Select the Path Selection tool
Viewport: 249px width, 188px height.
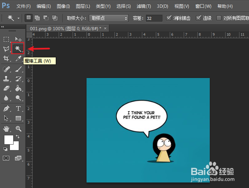(6, 118)
